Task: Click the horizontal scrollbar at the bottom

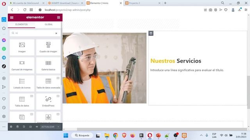Action: [x=162, y=129]
